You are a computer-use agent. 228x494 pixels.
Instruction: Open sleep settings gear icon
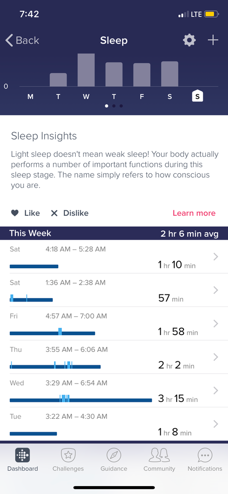point(189,40)
